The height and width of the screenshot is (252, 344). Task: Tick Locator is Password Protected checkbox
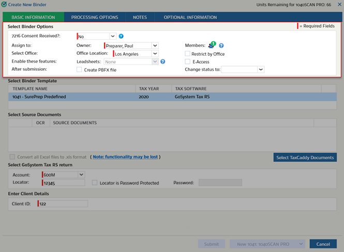pos(95,182)
